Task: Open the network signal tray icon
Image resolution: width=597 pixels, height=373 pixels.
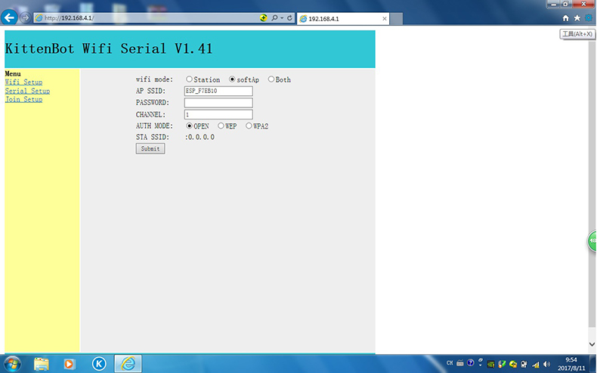Action: (536, 365)
